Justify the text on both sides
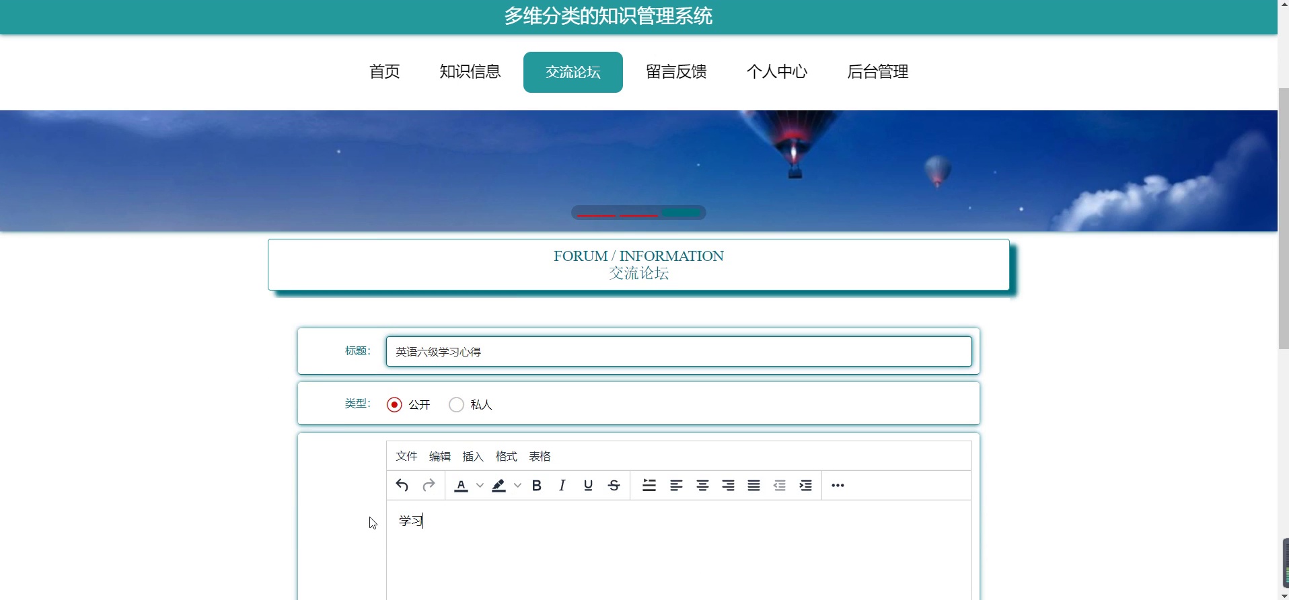This screenshot has width=1289, height=600. (x=754, y=485)
